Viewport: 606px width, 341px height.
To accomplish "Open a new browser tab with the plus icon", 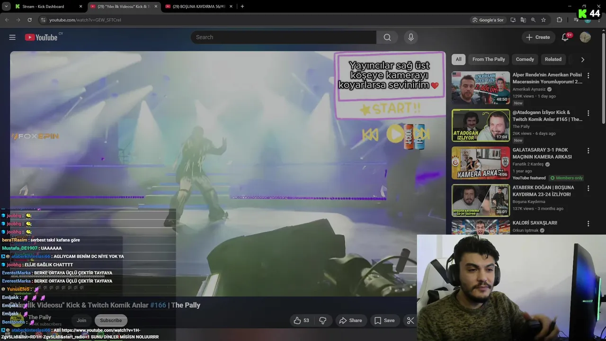I will tap(242, 7).
